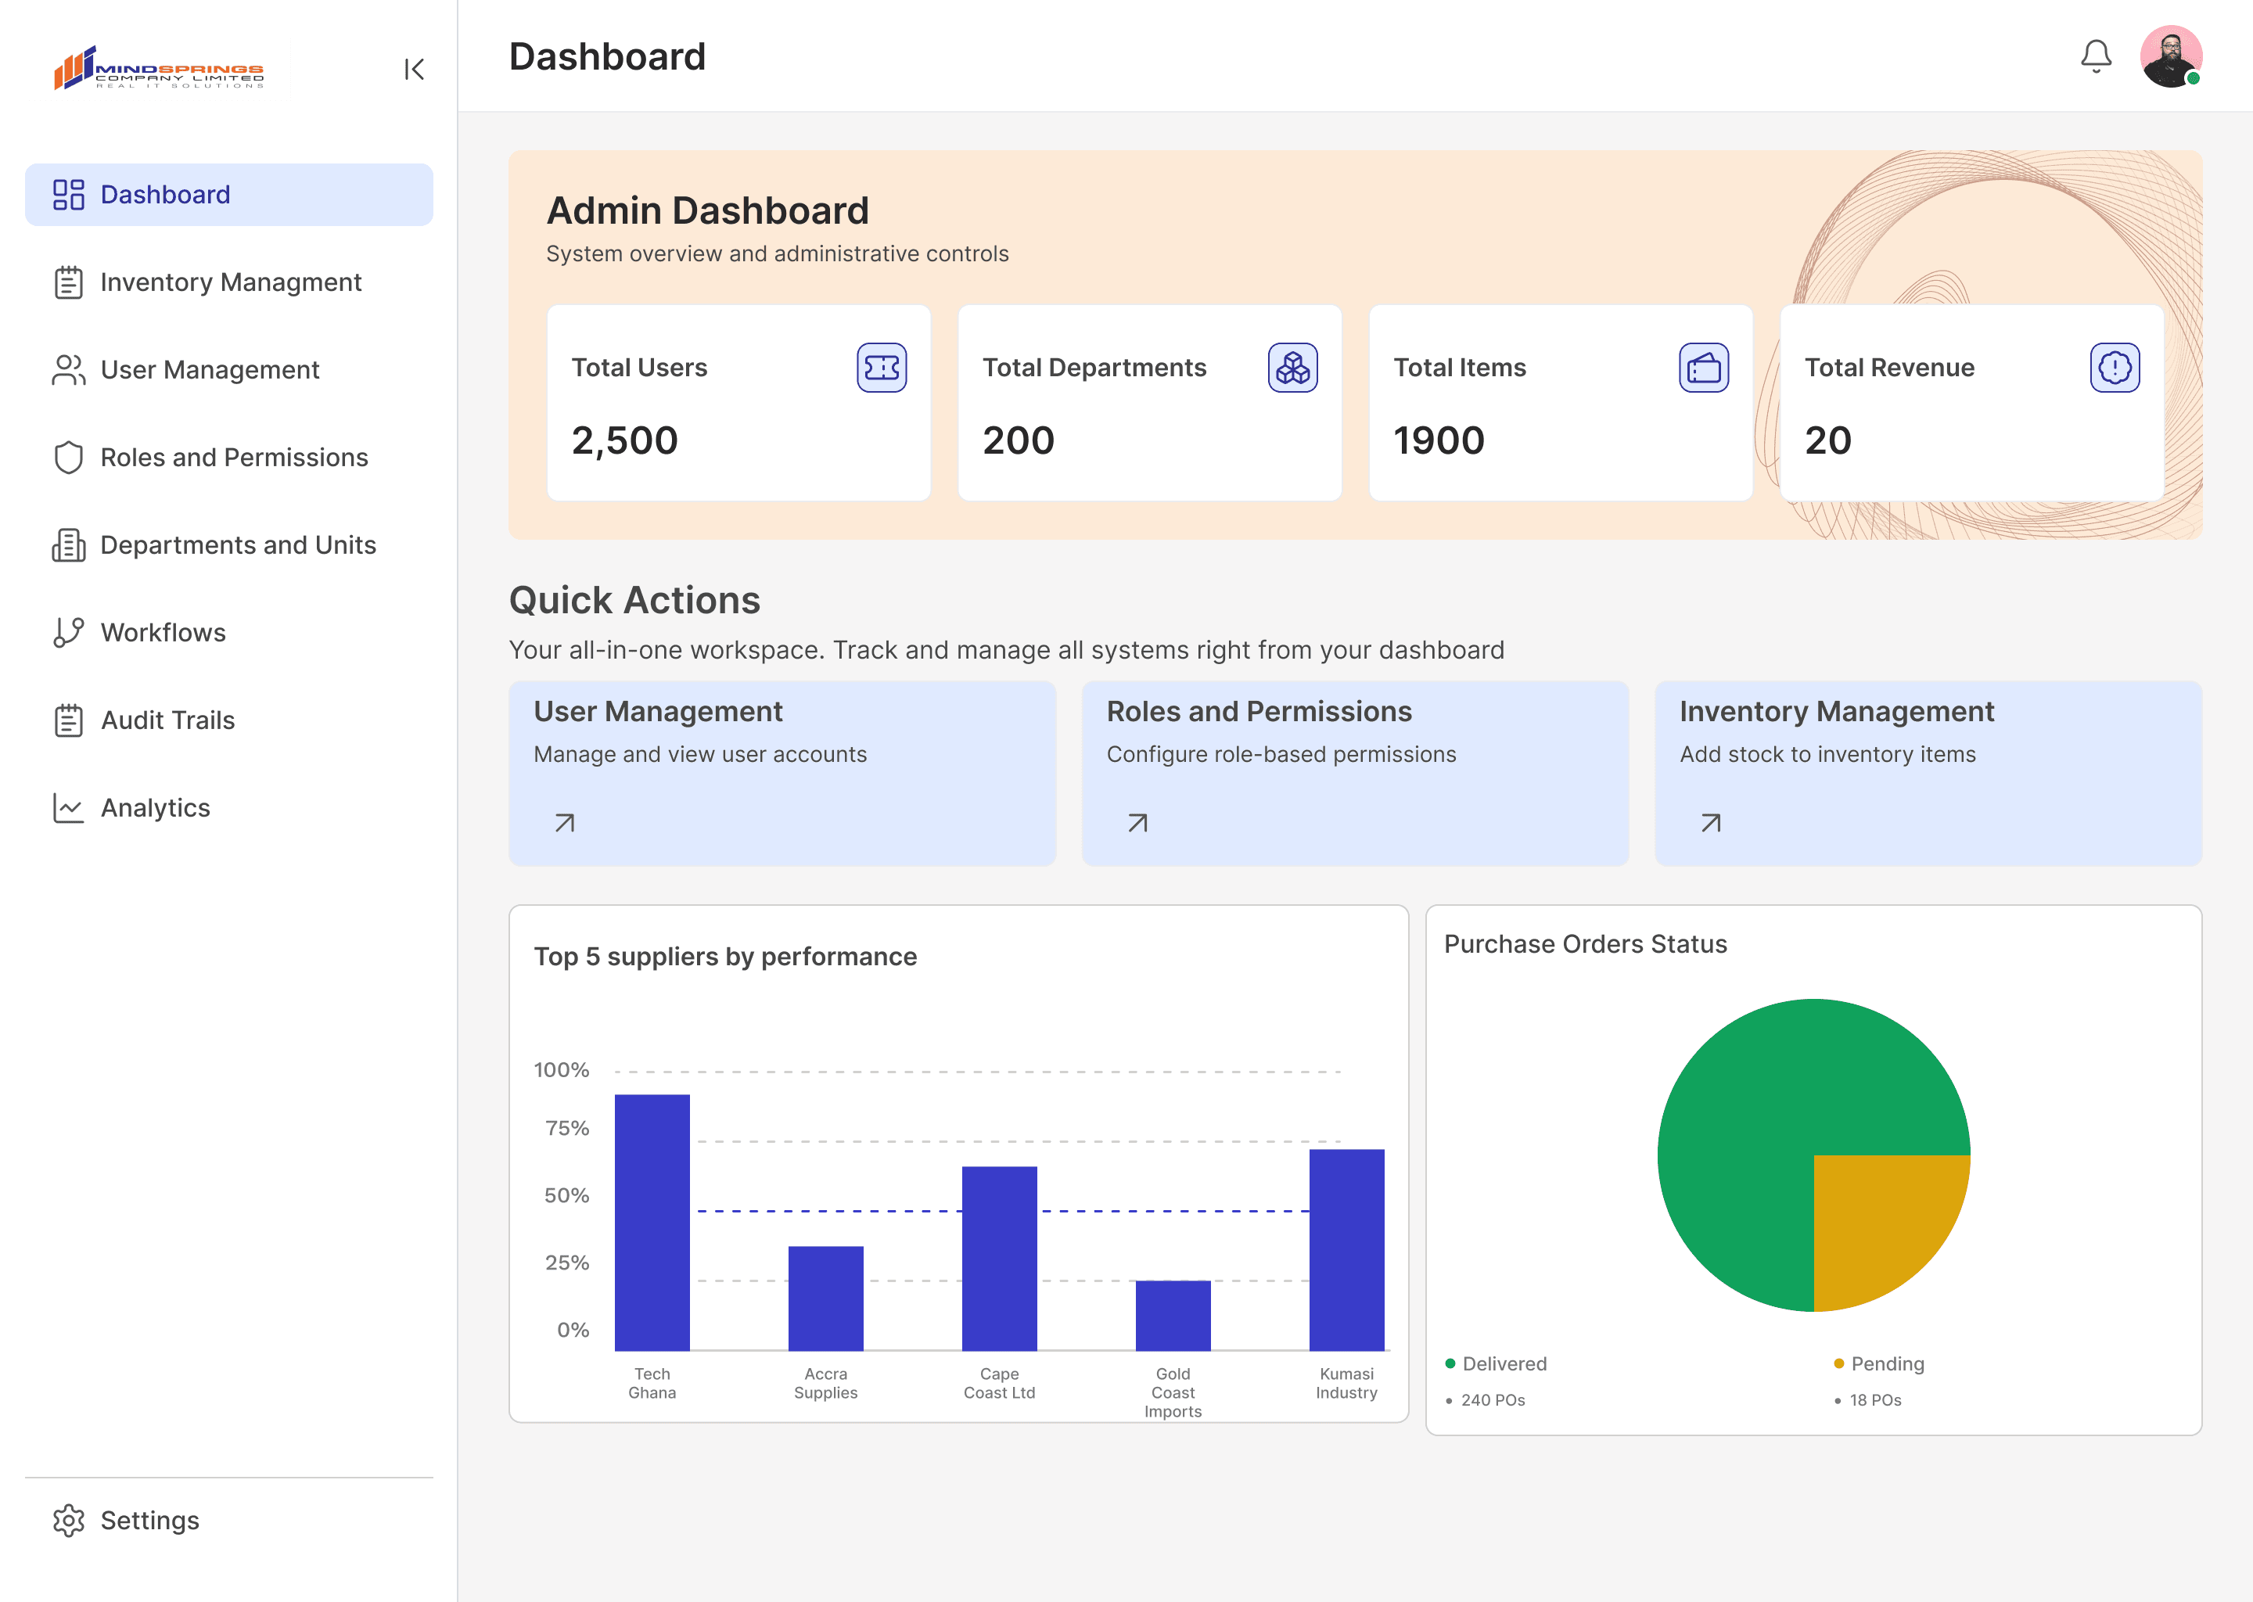The image size is (2253, 1602).
Task: Click the Total Revenue label
Action: [1889, 368]
